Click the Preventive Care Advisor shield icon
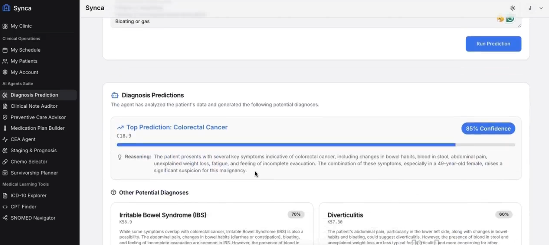 pyautogui.click(x=5, y=117)
